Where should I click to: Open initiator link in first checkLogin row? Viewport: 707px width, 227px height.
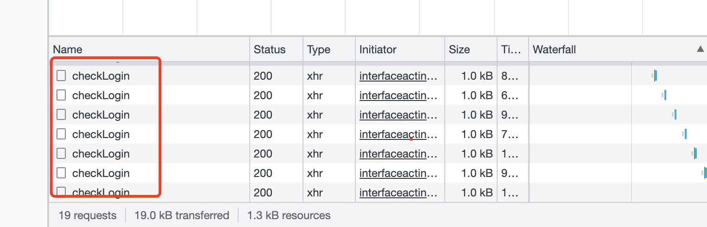pyautogui.click(x=398, y=76)
